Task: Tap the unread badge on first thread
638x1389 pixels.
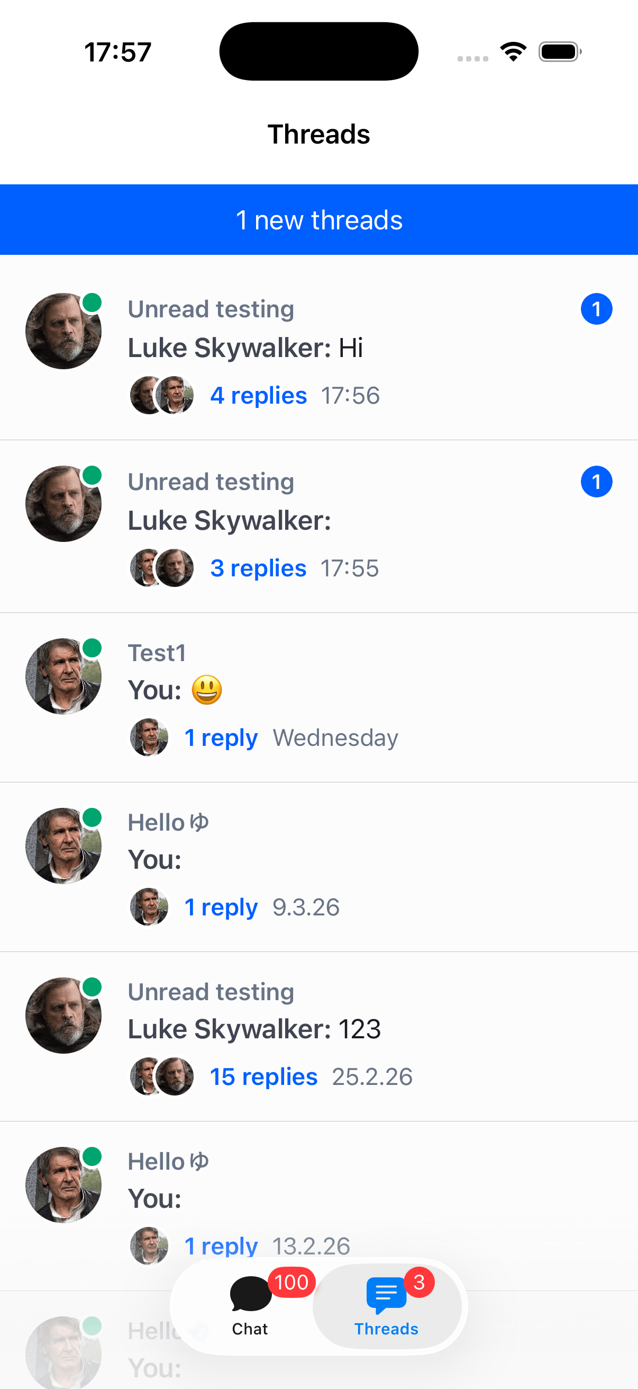Action: click(x=596, y=309)
